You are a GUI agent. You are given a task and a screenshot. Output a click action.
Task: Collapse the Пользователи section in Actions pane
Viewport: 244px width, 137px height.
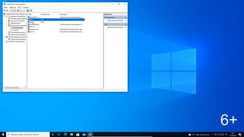126,18
